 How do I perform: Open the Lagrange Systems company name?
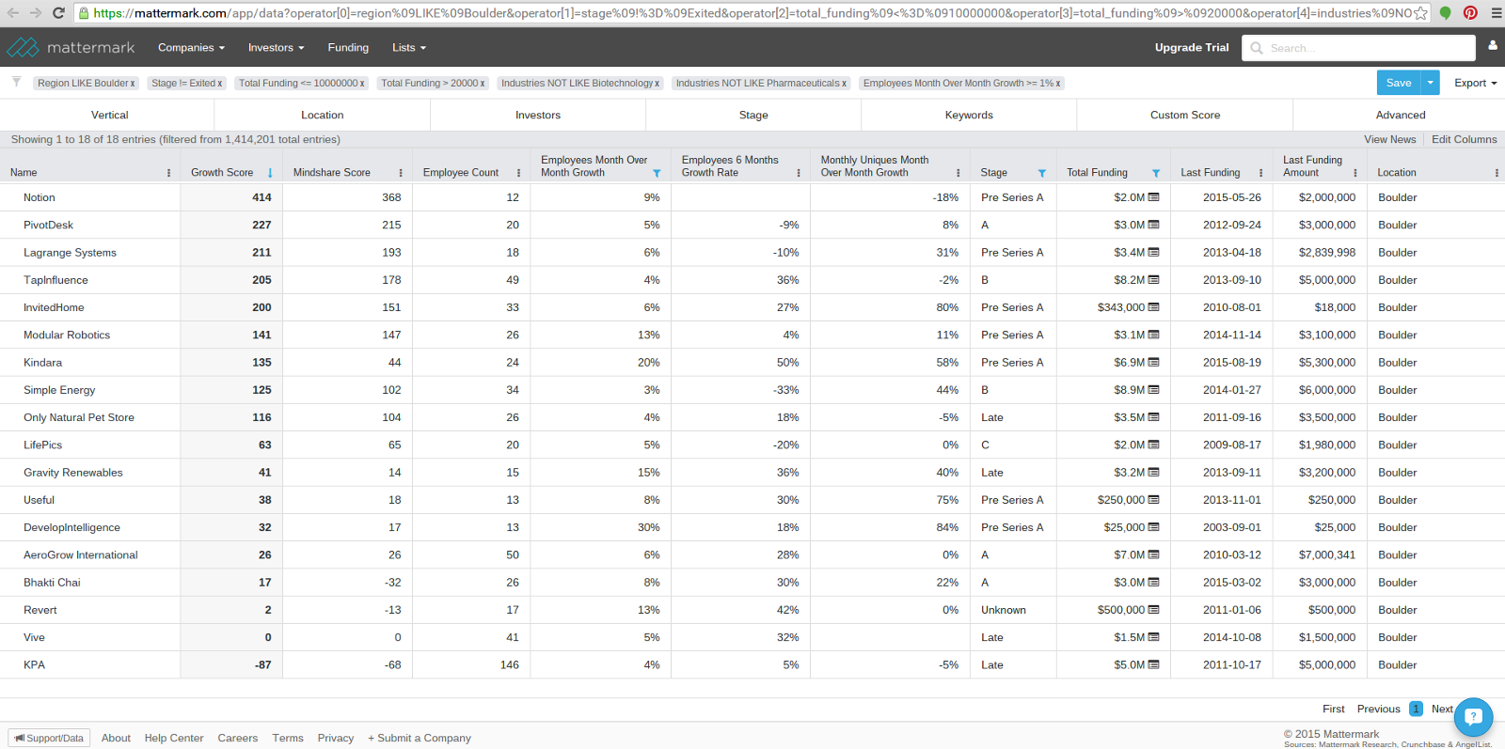[70, 253]
